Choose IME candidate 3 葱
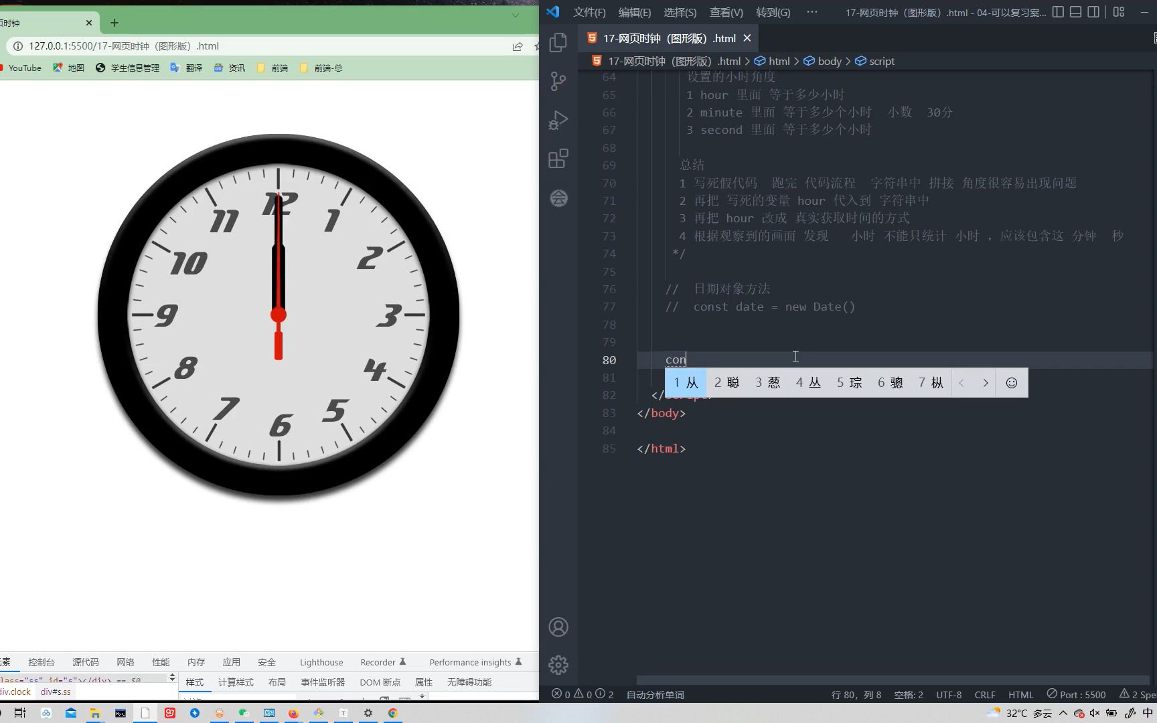1157x723 pixels. point(767,383)
